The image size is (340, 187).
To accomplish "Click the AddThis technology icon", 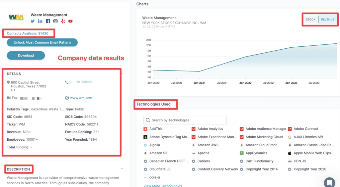I will tap(145, 129).
